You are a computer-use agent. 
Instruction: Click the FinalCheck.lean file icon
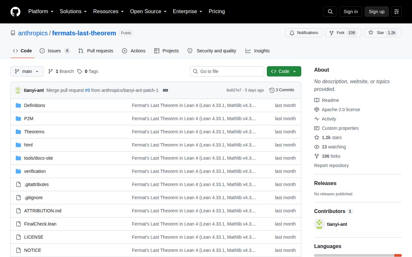pyautogui.click(x=18, y=224)
